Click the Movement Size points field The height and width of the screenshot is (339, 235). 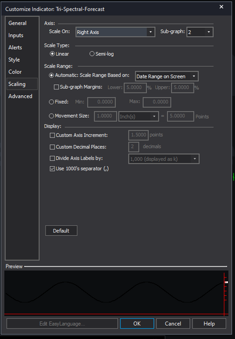[x=180, y=116]
